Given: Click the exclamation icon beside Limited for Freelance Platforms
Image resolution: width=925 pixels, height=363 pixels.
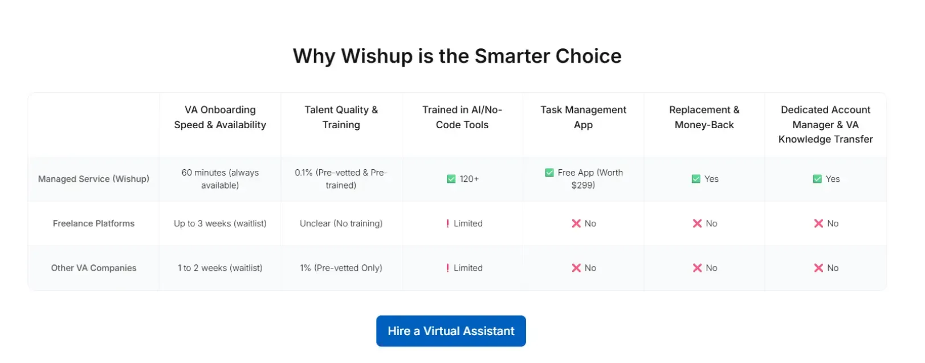Looking at the screenshot, I should 449,223.
